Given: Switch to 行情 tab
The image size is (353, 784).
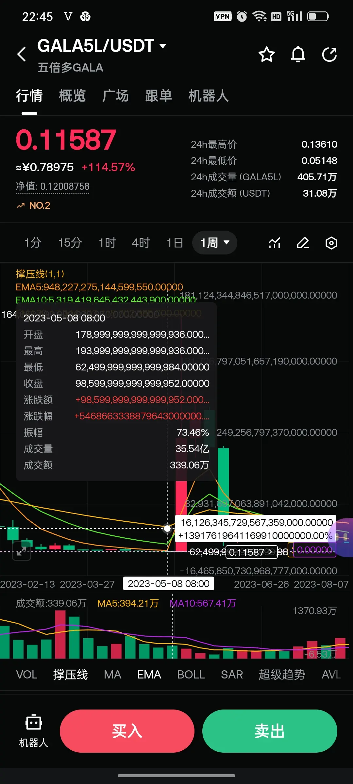Looking at the screenshot, I should pos(29,96).
